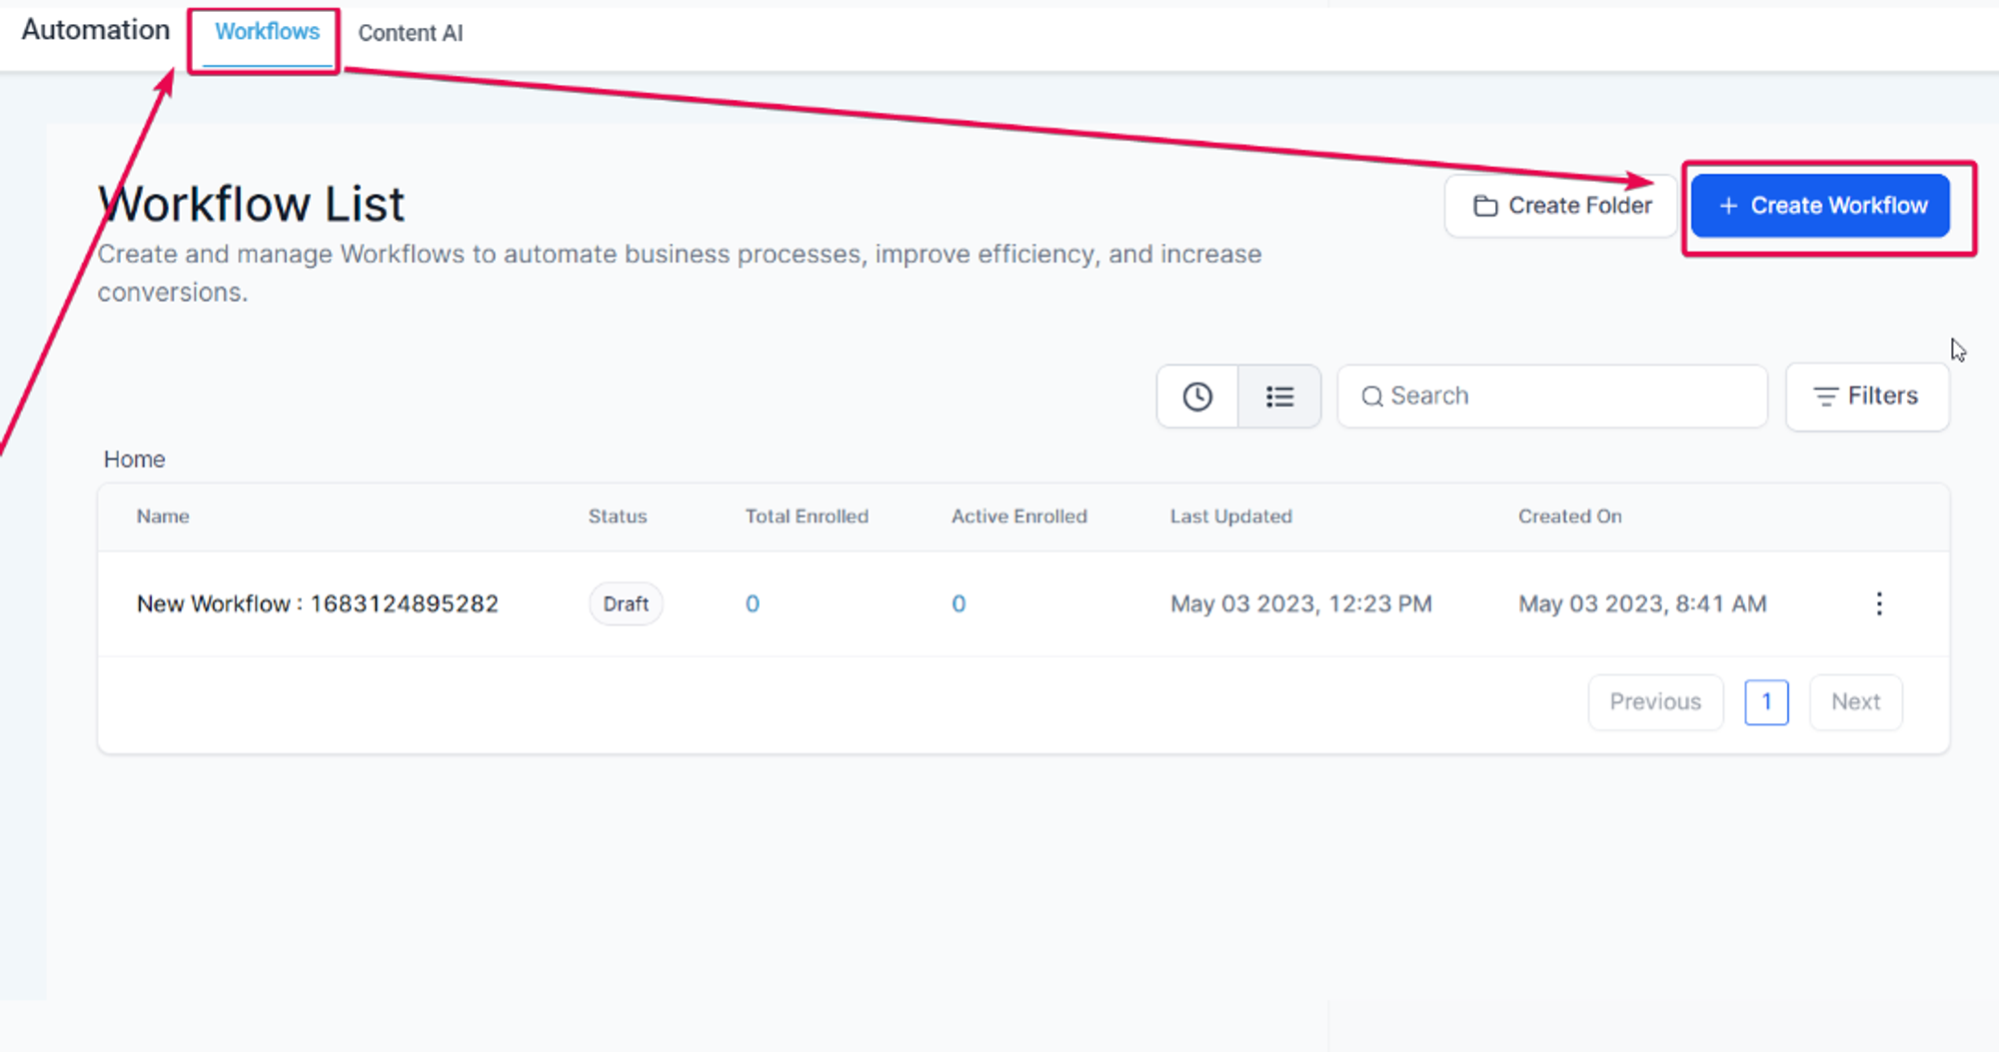Image resolution: width=1999 pixels, height=1052 pixels.
Task: Open the three-dot menu for New Workflow row
Action: [x=1878, y=603]
